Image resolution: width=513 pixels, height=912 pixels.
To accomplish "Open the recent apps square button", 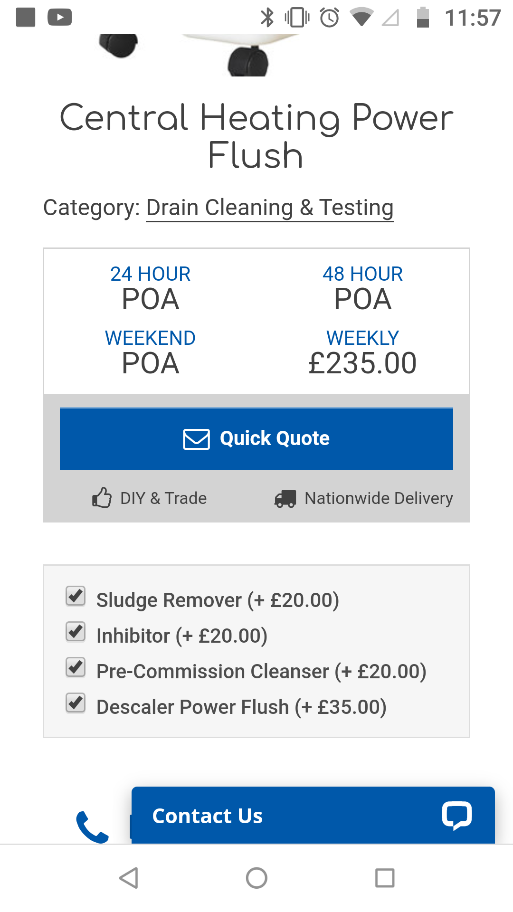I will pos(385,878).
